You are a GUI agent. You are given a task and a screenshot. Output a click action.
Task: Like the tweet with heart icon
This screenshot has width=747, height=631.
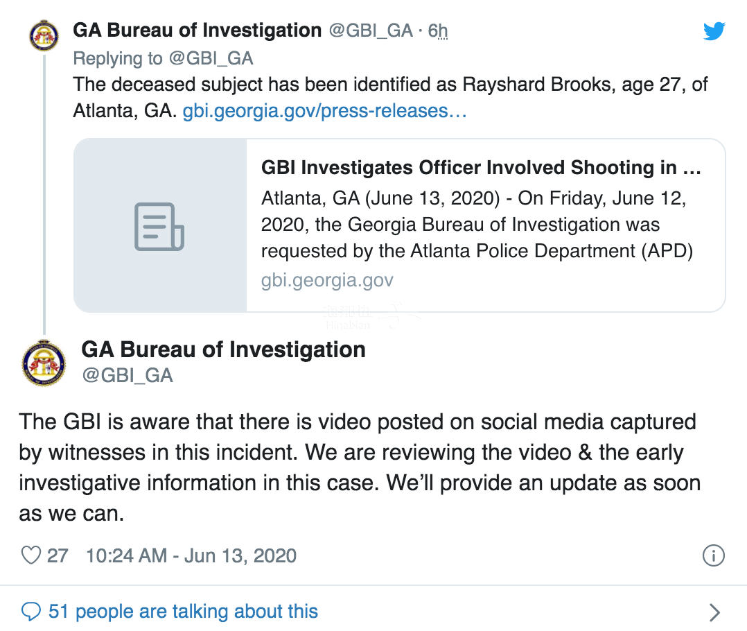tap(31, 555)
